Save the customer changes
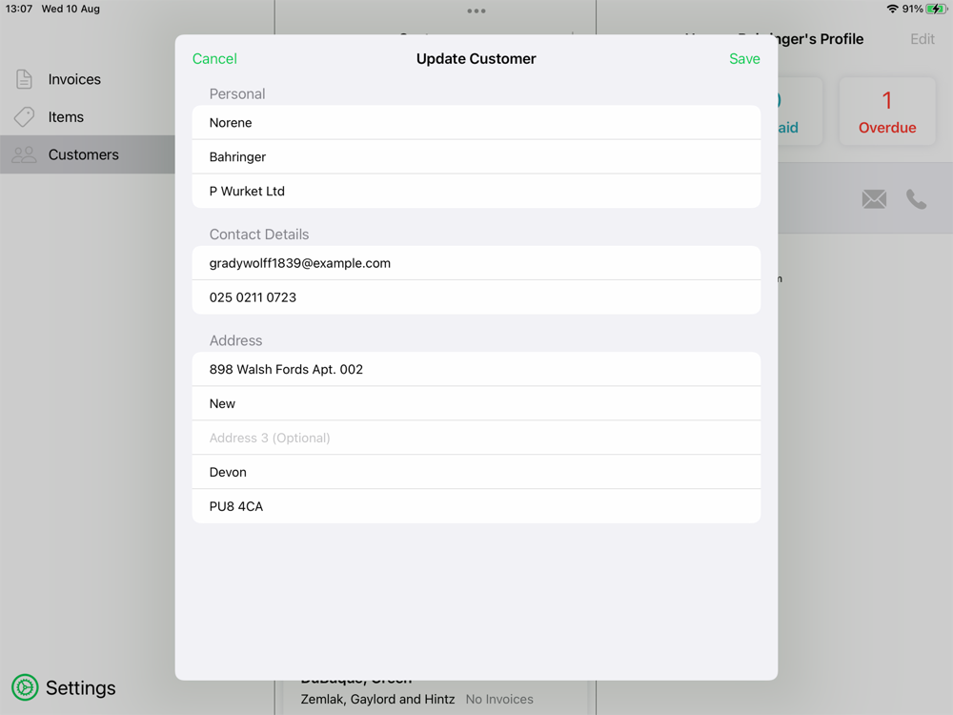 (x=744, y=59)
